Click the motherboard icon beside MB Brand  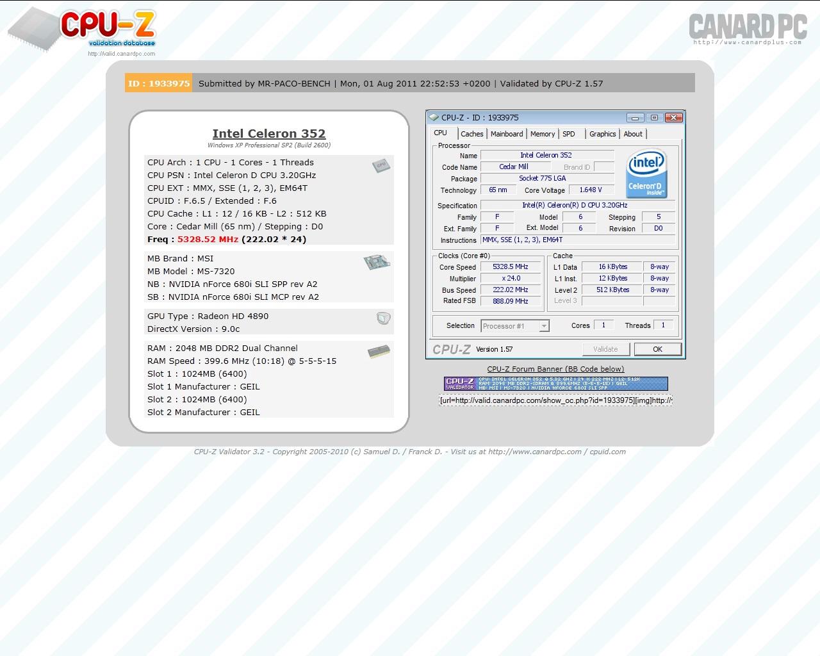pyautogui.click(x=377, y=261)
